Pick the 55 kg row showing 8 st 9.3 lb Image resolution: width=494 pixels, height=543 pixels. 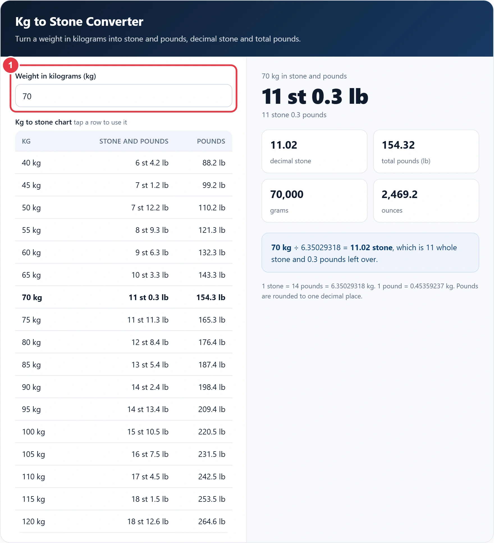point(124,230)
